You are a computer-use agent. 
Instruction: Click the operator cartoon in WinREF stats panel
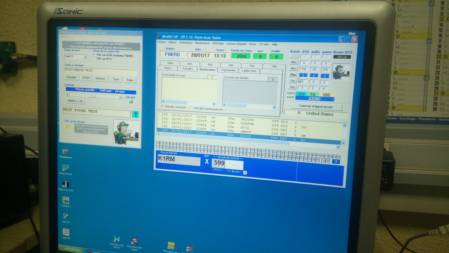(x=340, y=72)
